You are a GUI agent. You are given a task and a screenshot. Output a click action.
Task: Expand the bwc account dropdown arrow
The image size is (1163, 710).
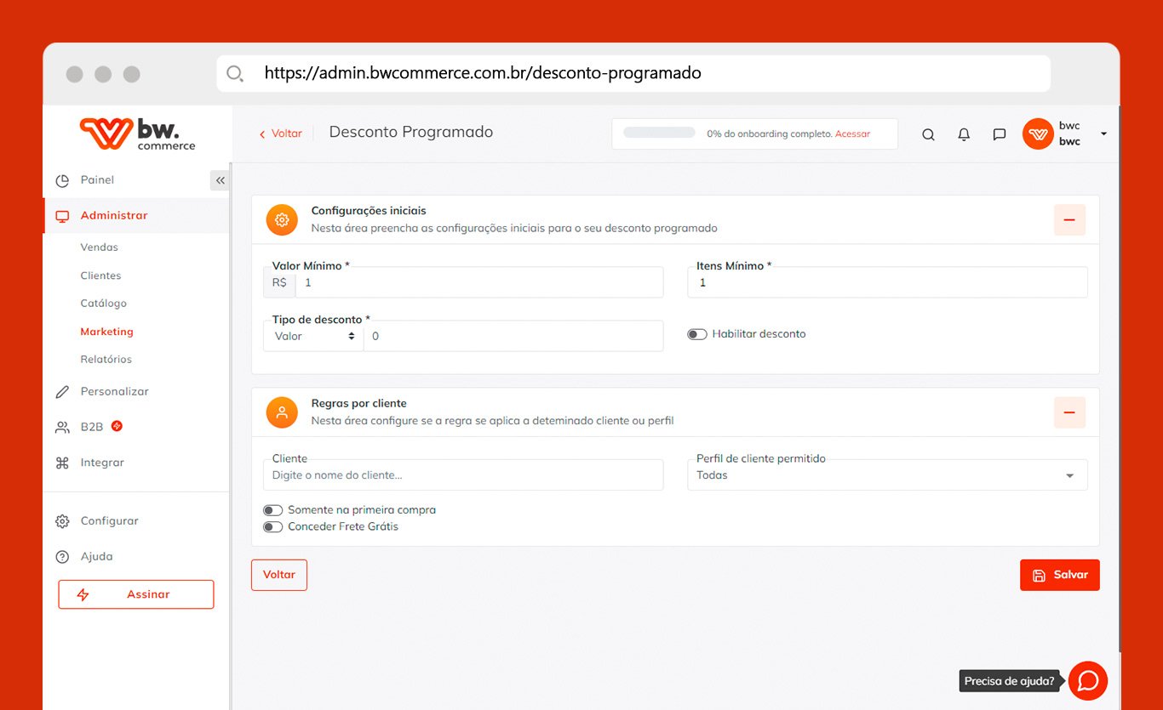tap(1103, 134)
